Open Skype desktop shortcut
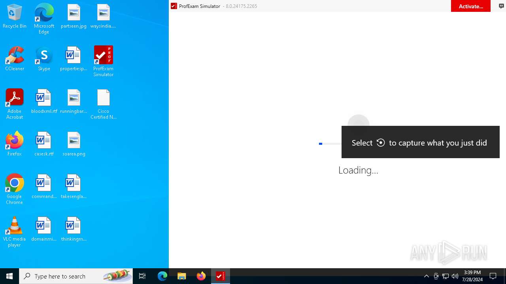Image resolution: width=506 pixels, height=284 pixels. pyautogui.click(x=44, y=59)
